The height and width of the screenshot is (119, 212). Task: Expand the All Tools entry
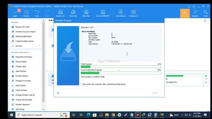[x=26, y=46]
